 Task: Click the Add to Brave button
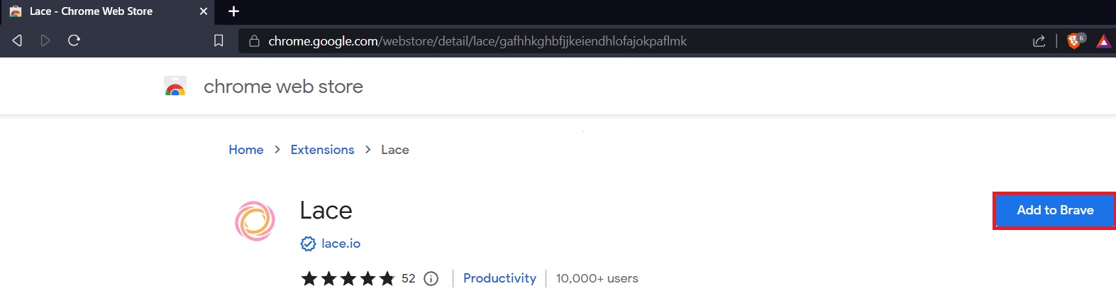point(1054,210)
